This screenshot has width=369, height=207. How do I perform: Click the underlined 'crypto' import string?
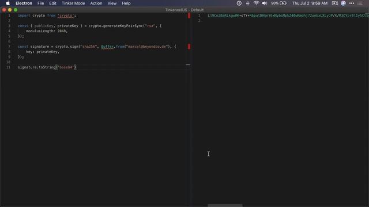point(66,16)
